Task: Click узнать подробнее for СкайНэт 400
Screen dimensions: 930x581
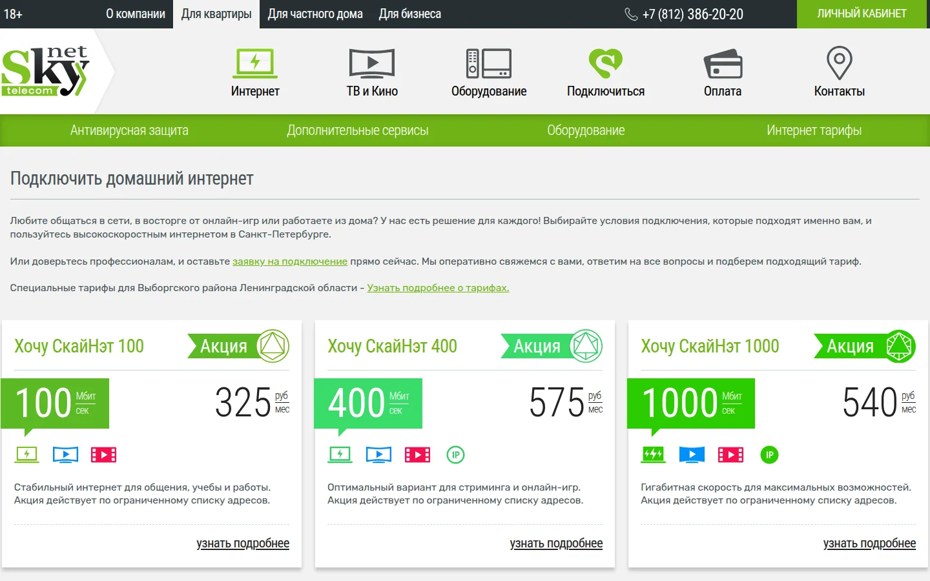Action: pos(556,544)
